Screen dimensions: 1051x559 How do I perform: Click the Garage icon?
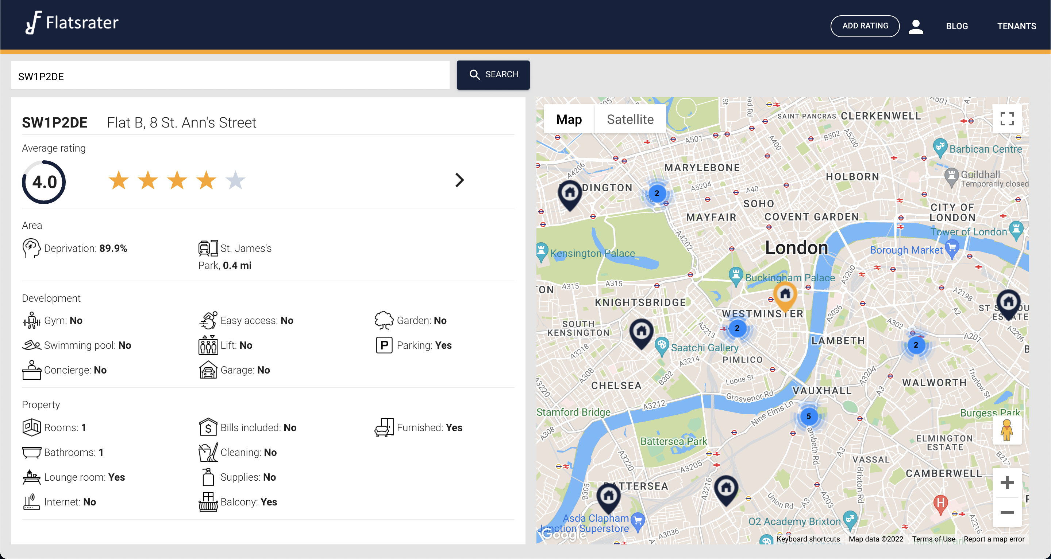tap(208, 370)
